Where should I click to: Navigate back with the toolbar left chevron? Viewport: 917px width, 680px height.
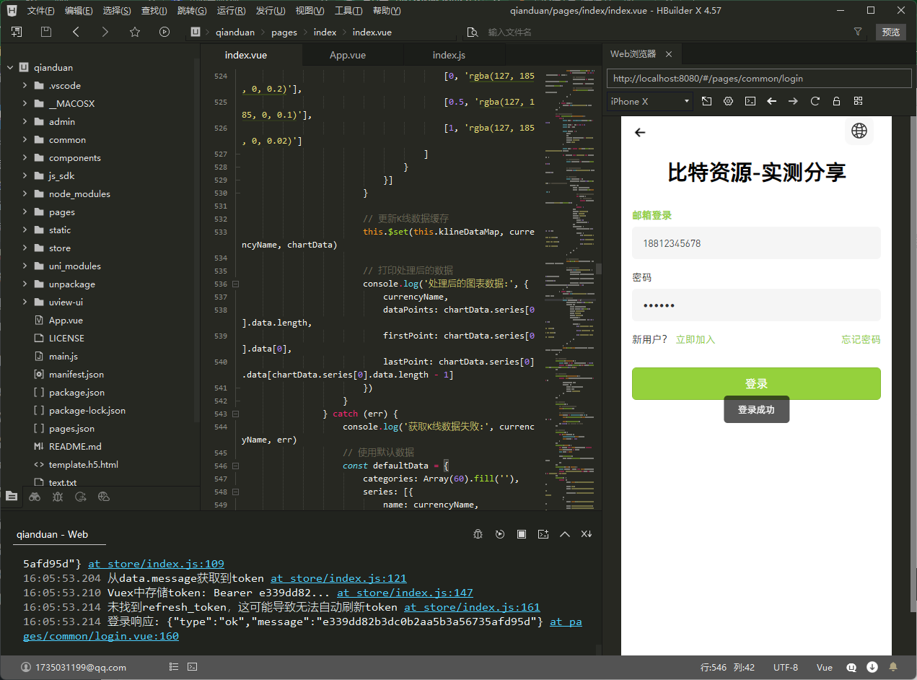(x=76, y=32)
